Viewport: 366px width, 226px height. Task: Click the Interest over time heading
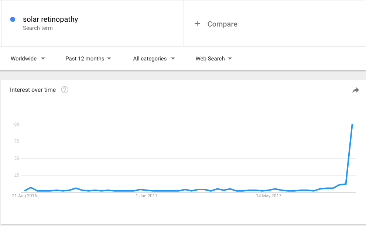(33, 90)
